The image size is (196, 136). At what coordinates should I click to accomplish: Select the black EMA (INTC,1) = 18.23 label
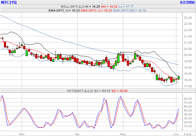pos(64,11)
